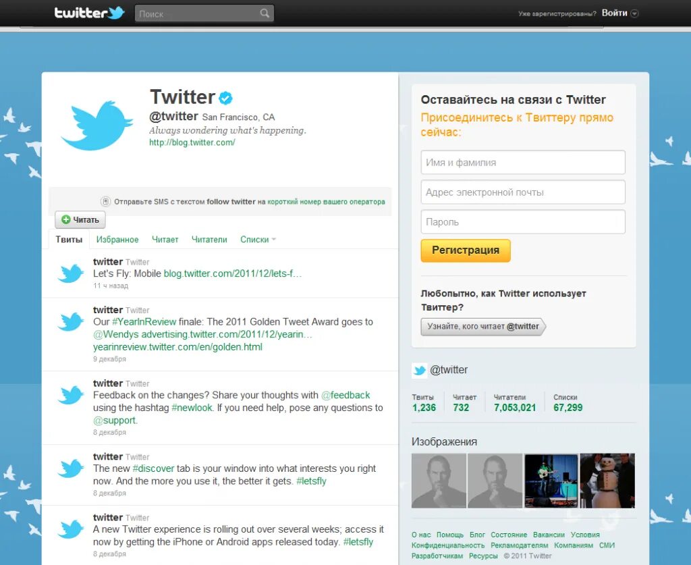Click bird avatar of #discover tab tweet
The height and width of the screenshot is (565, 691).
point(70,468)
